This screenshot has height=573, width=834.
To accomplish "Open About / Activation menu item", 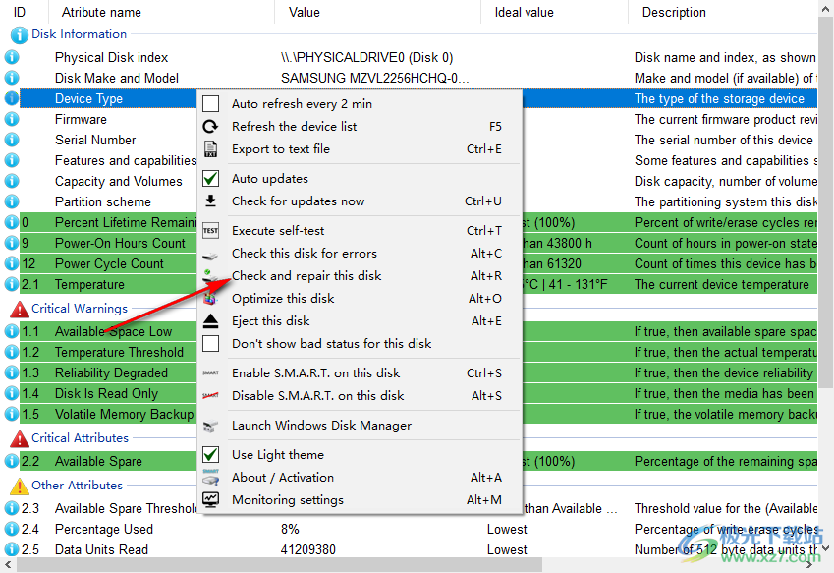I will [x=283, y=478].
